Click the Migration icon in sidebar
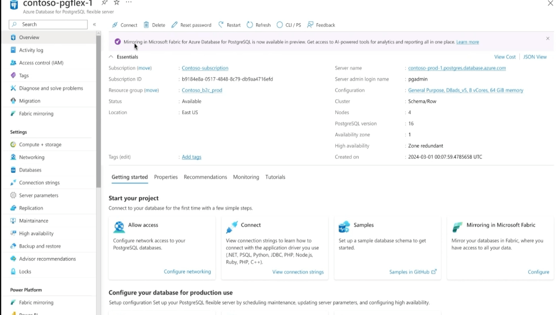Image resolution: width=560 pixels, height=315 pixels. coord(13,101)
